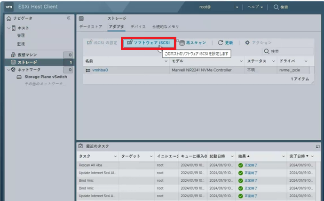Click the minimize icon on the Recent Tasks panel
The height and width of the screenshot is (201, 324).
(318, 146)
